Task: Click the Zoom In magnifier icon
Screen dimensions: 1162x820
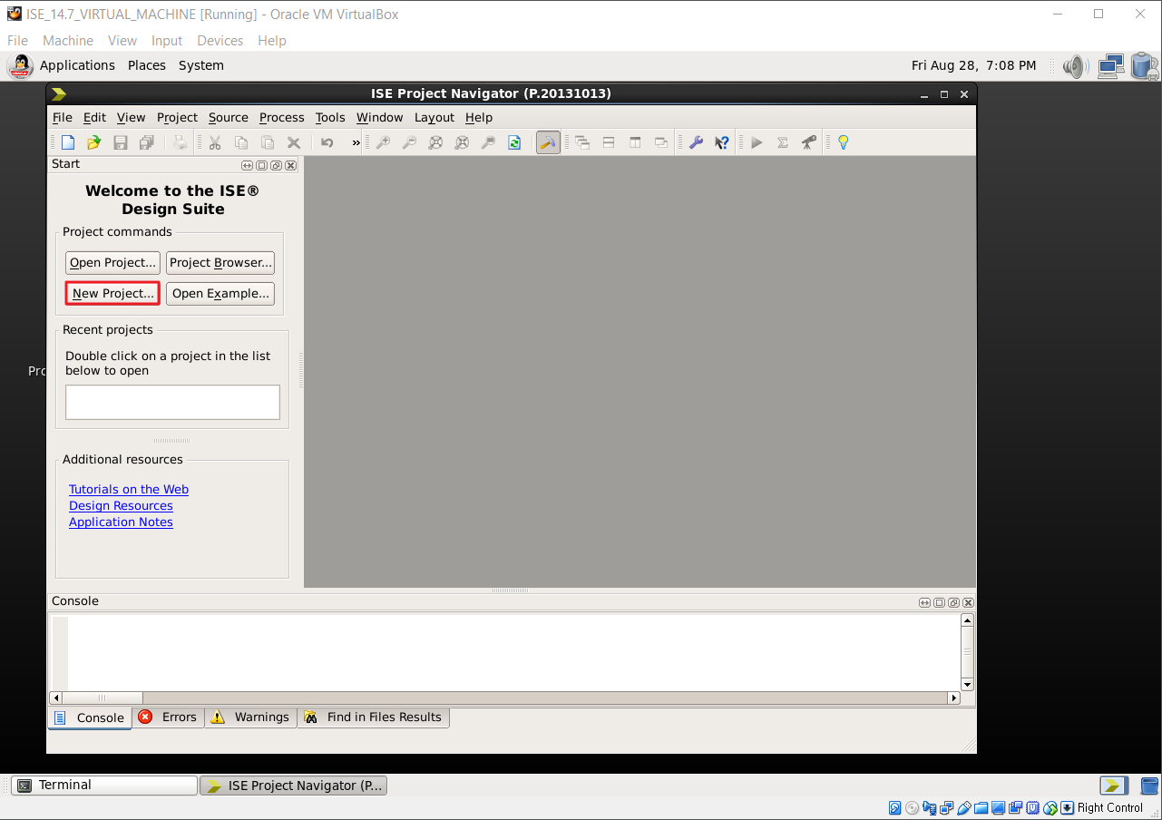Action: pyautogui.click(x=383, y=142)
